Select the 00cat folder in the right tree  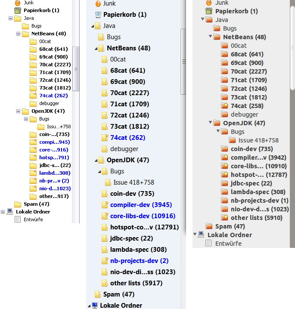(x=239, y=46)
